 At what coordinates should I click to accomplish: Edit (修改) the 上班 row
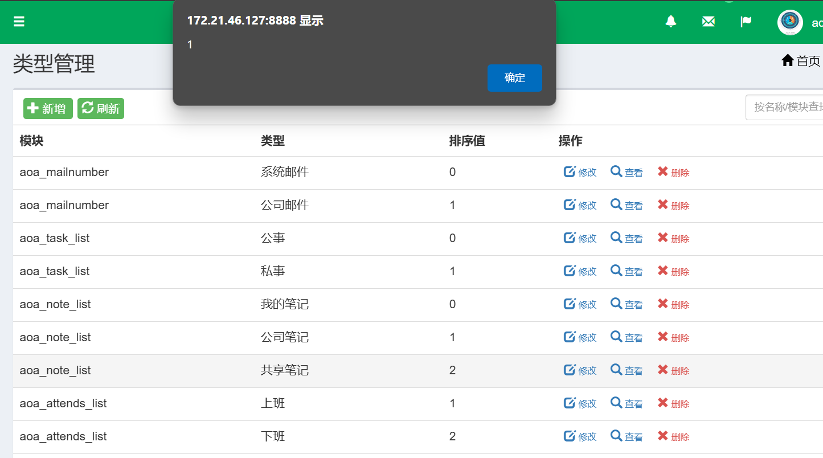point(580,403)
